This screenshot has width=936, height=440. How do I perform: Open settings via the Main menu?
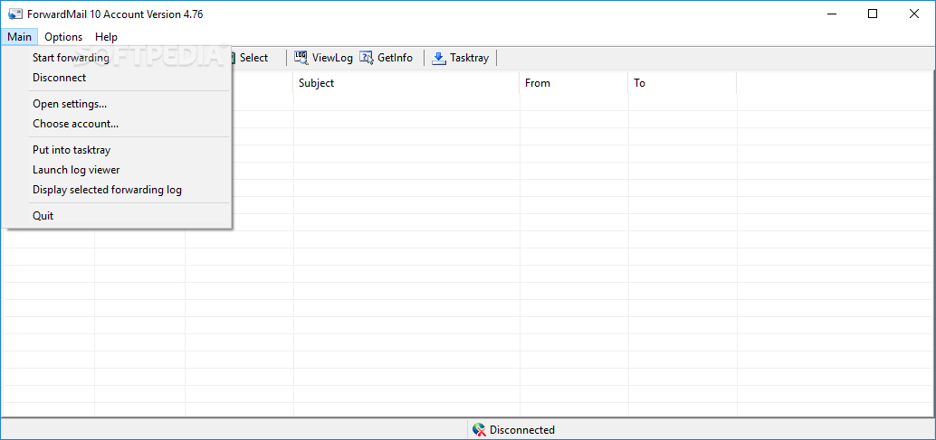click(x=117, y=104)
